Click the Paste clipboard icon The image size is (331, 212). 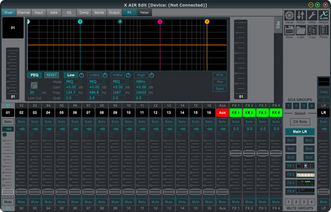[324, 31]
